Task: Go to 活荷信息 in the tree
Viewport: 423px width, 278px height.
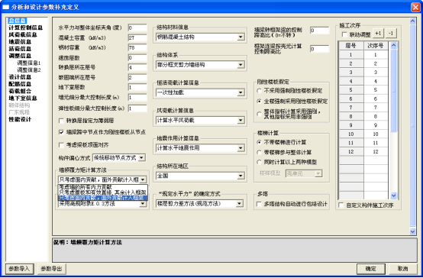Action: click(20, 49)
